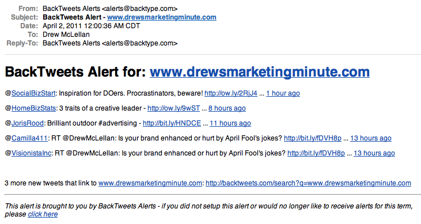Click the large drewsmarketingminute.com heading link
The image size is (421, 224).
click(260, 72)
